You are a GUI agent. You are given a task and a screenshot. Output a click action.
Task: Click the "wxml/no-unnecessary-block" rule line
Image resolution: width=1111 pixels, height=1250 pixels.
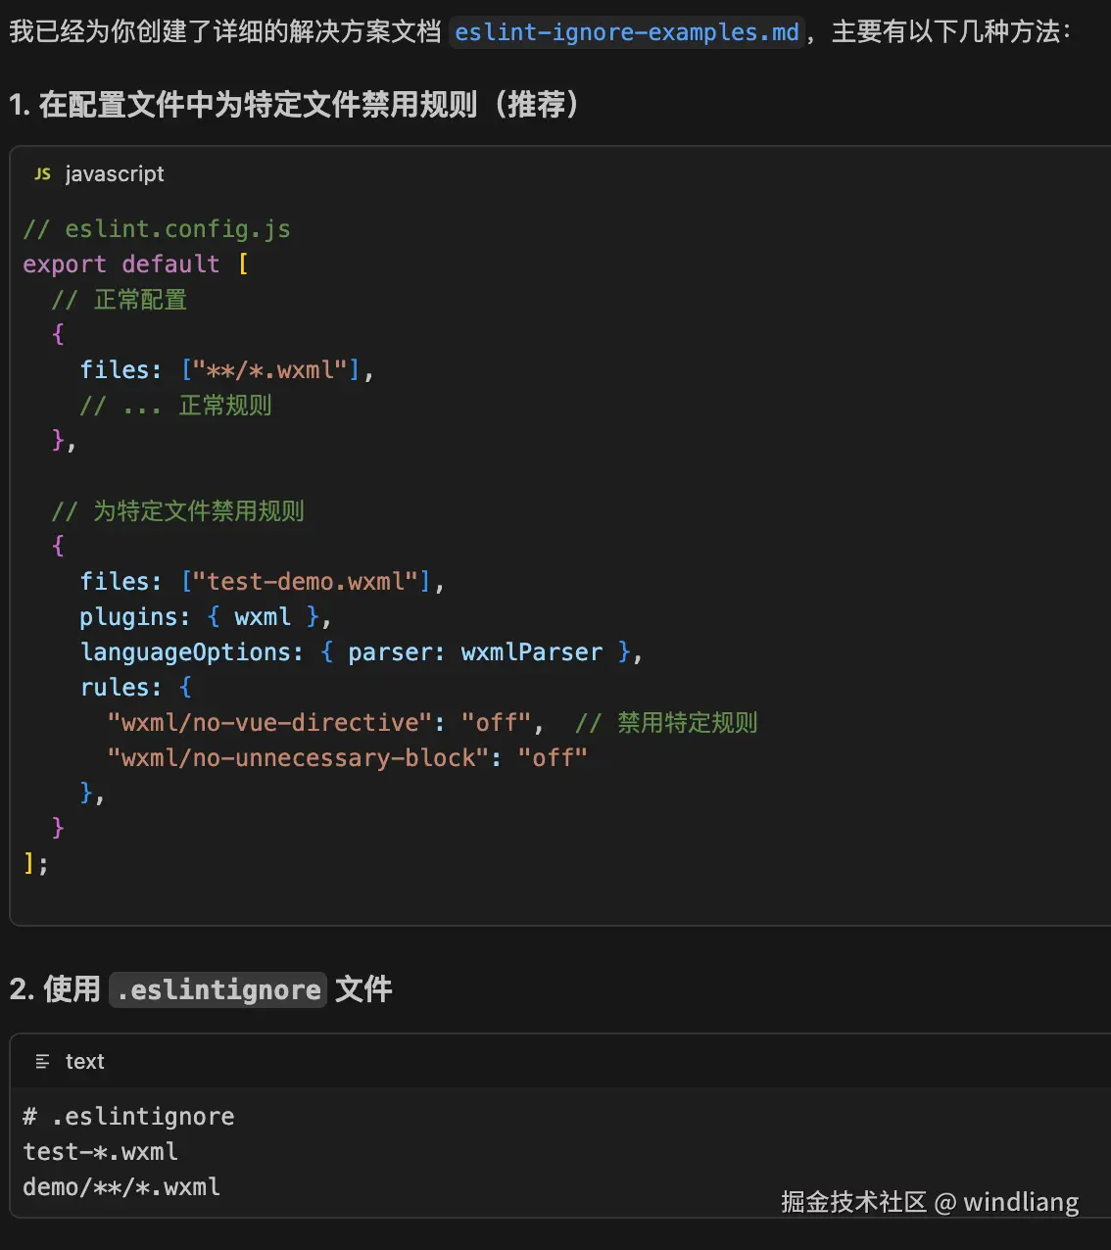pyautogui.click(x=347, y=758)
